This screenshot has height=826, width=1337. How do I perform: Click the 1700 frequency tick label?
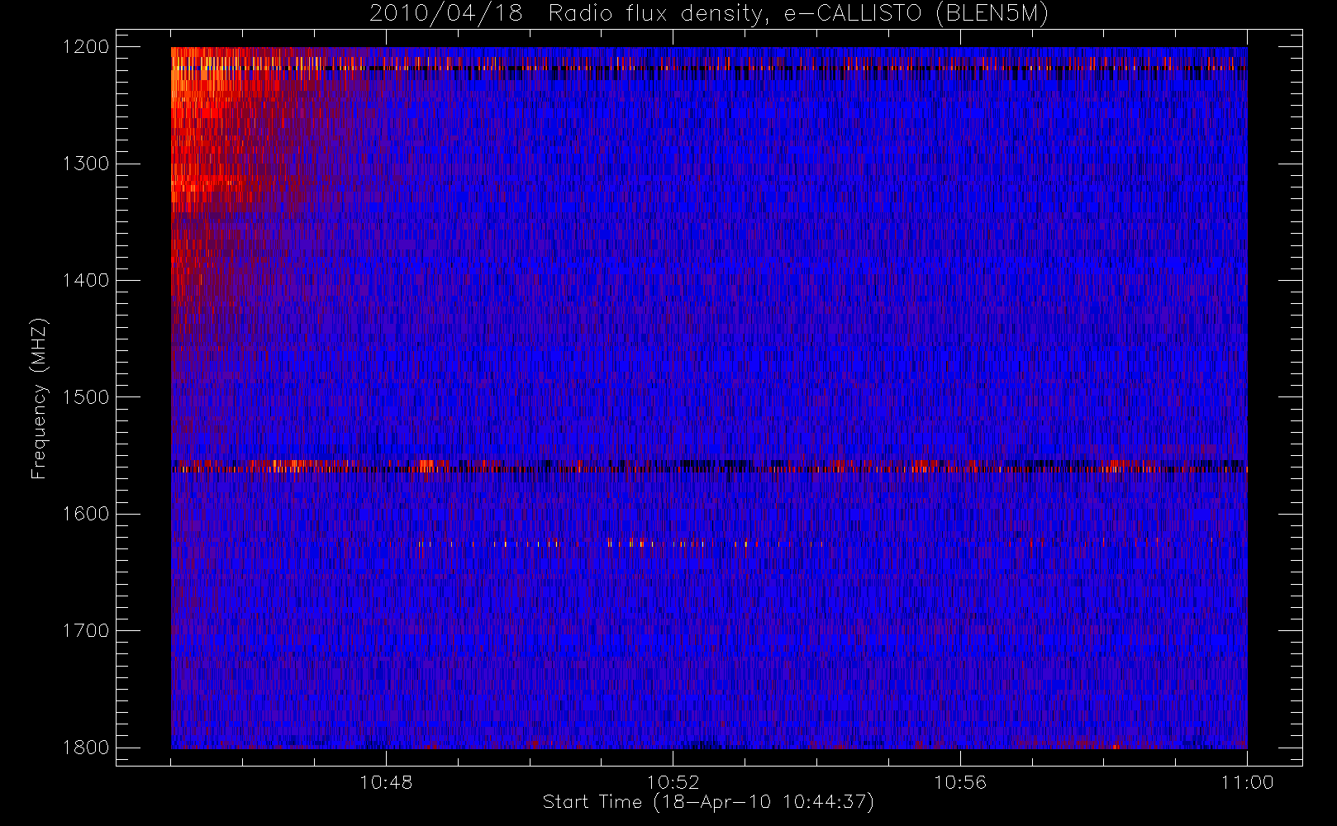click(86, 631)
